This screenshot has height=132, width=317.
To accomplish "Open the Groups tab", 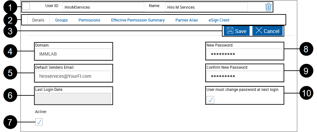I will (x=61, y=20).
